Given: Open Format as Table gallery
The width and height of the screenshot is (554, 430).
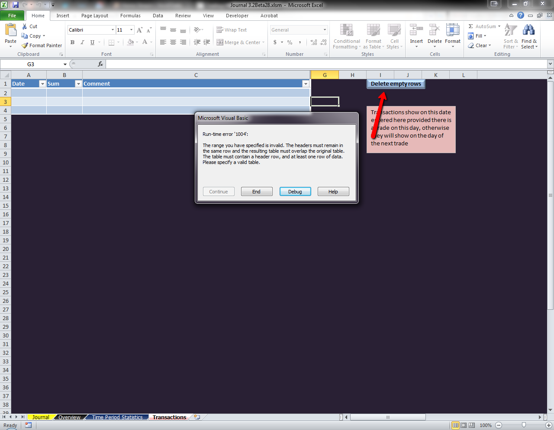Looking at the screenshot, I should coord(374,36).
